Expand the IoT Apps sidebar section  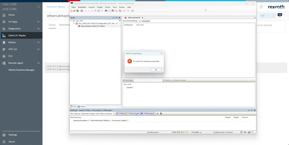tap(38, 22)
